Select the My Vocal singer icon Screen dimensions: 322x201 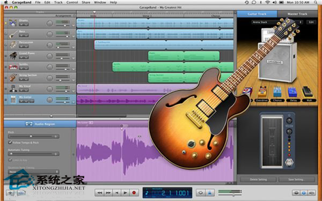tap(13, 89)
